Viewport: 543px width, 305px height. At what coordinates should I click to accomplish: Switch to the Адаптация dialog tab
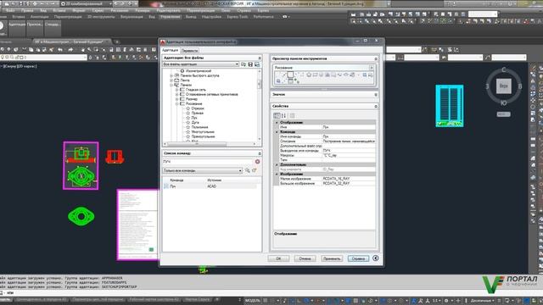pyautogui.click(x=170, y=51)
